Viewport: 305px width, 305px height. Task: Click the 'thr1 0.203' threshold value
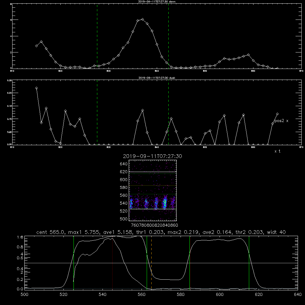149,232
